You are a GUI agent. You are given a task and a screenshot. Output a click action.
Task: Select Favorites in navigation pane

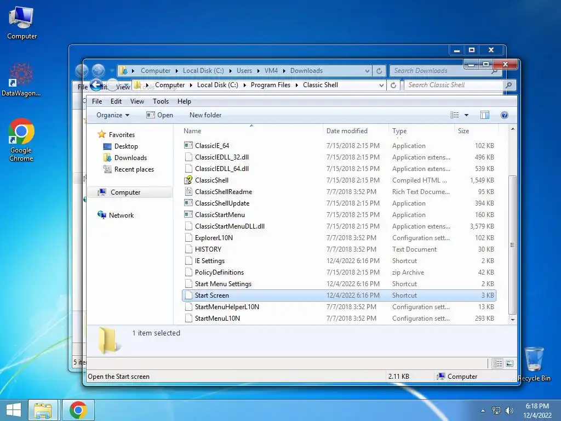pos(122,135)
